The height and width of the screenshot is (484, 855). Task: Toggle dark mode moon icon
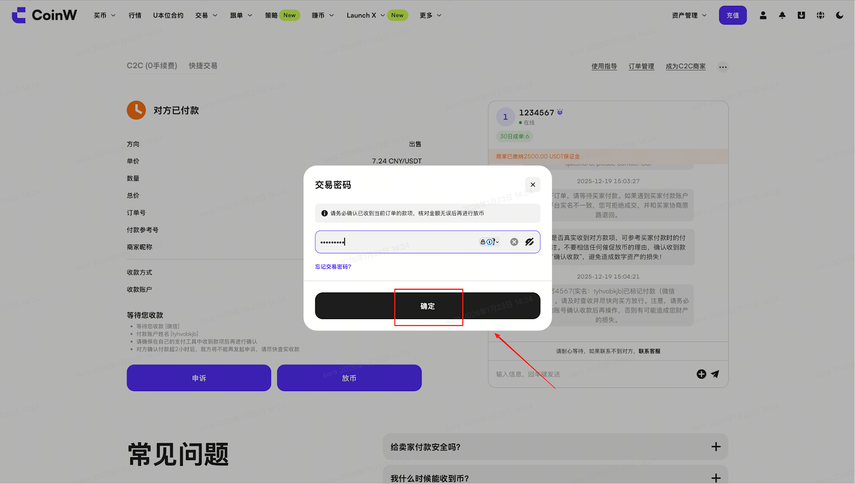[x=840, y=15]
